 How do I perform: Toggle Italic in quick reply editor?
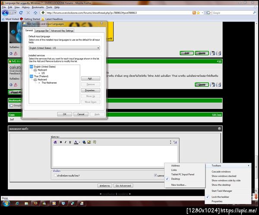point(66,142)
